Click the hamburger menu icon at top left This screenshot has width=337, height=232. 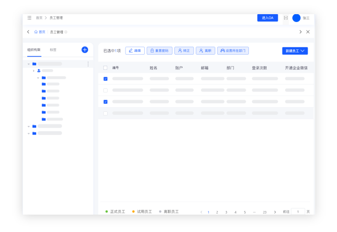29,18
